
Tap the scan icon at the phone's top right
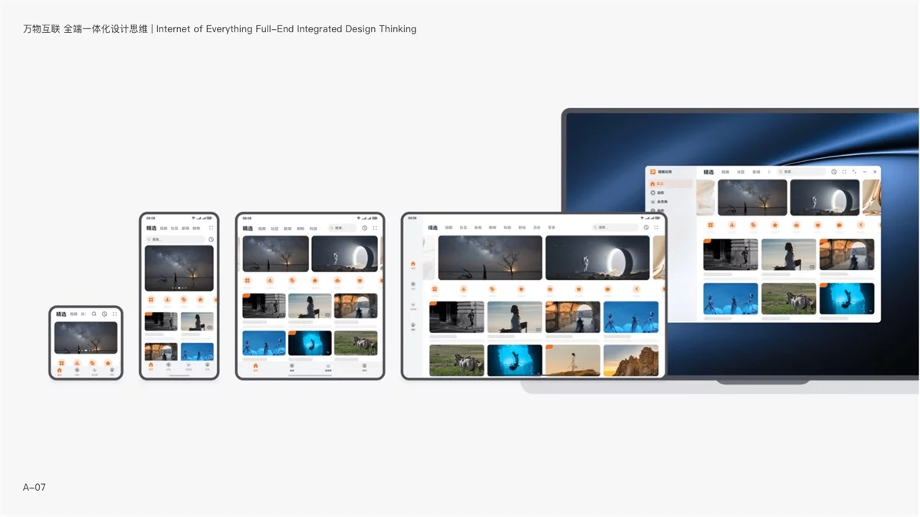pos(211,228)
